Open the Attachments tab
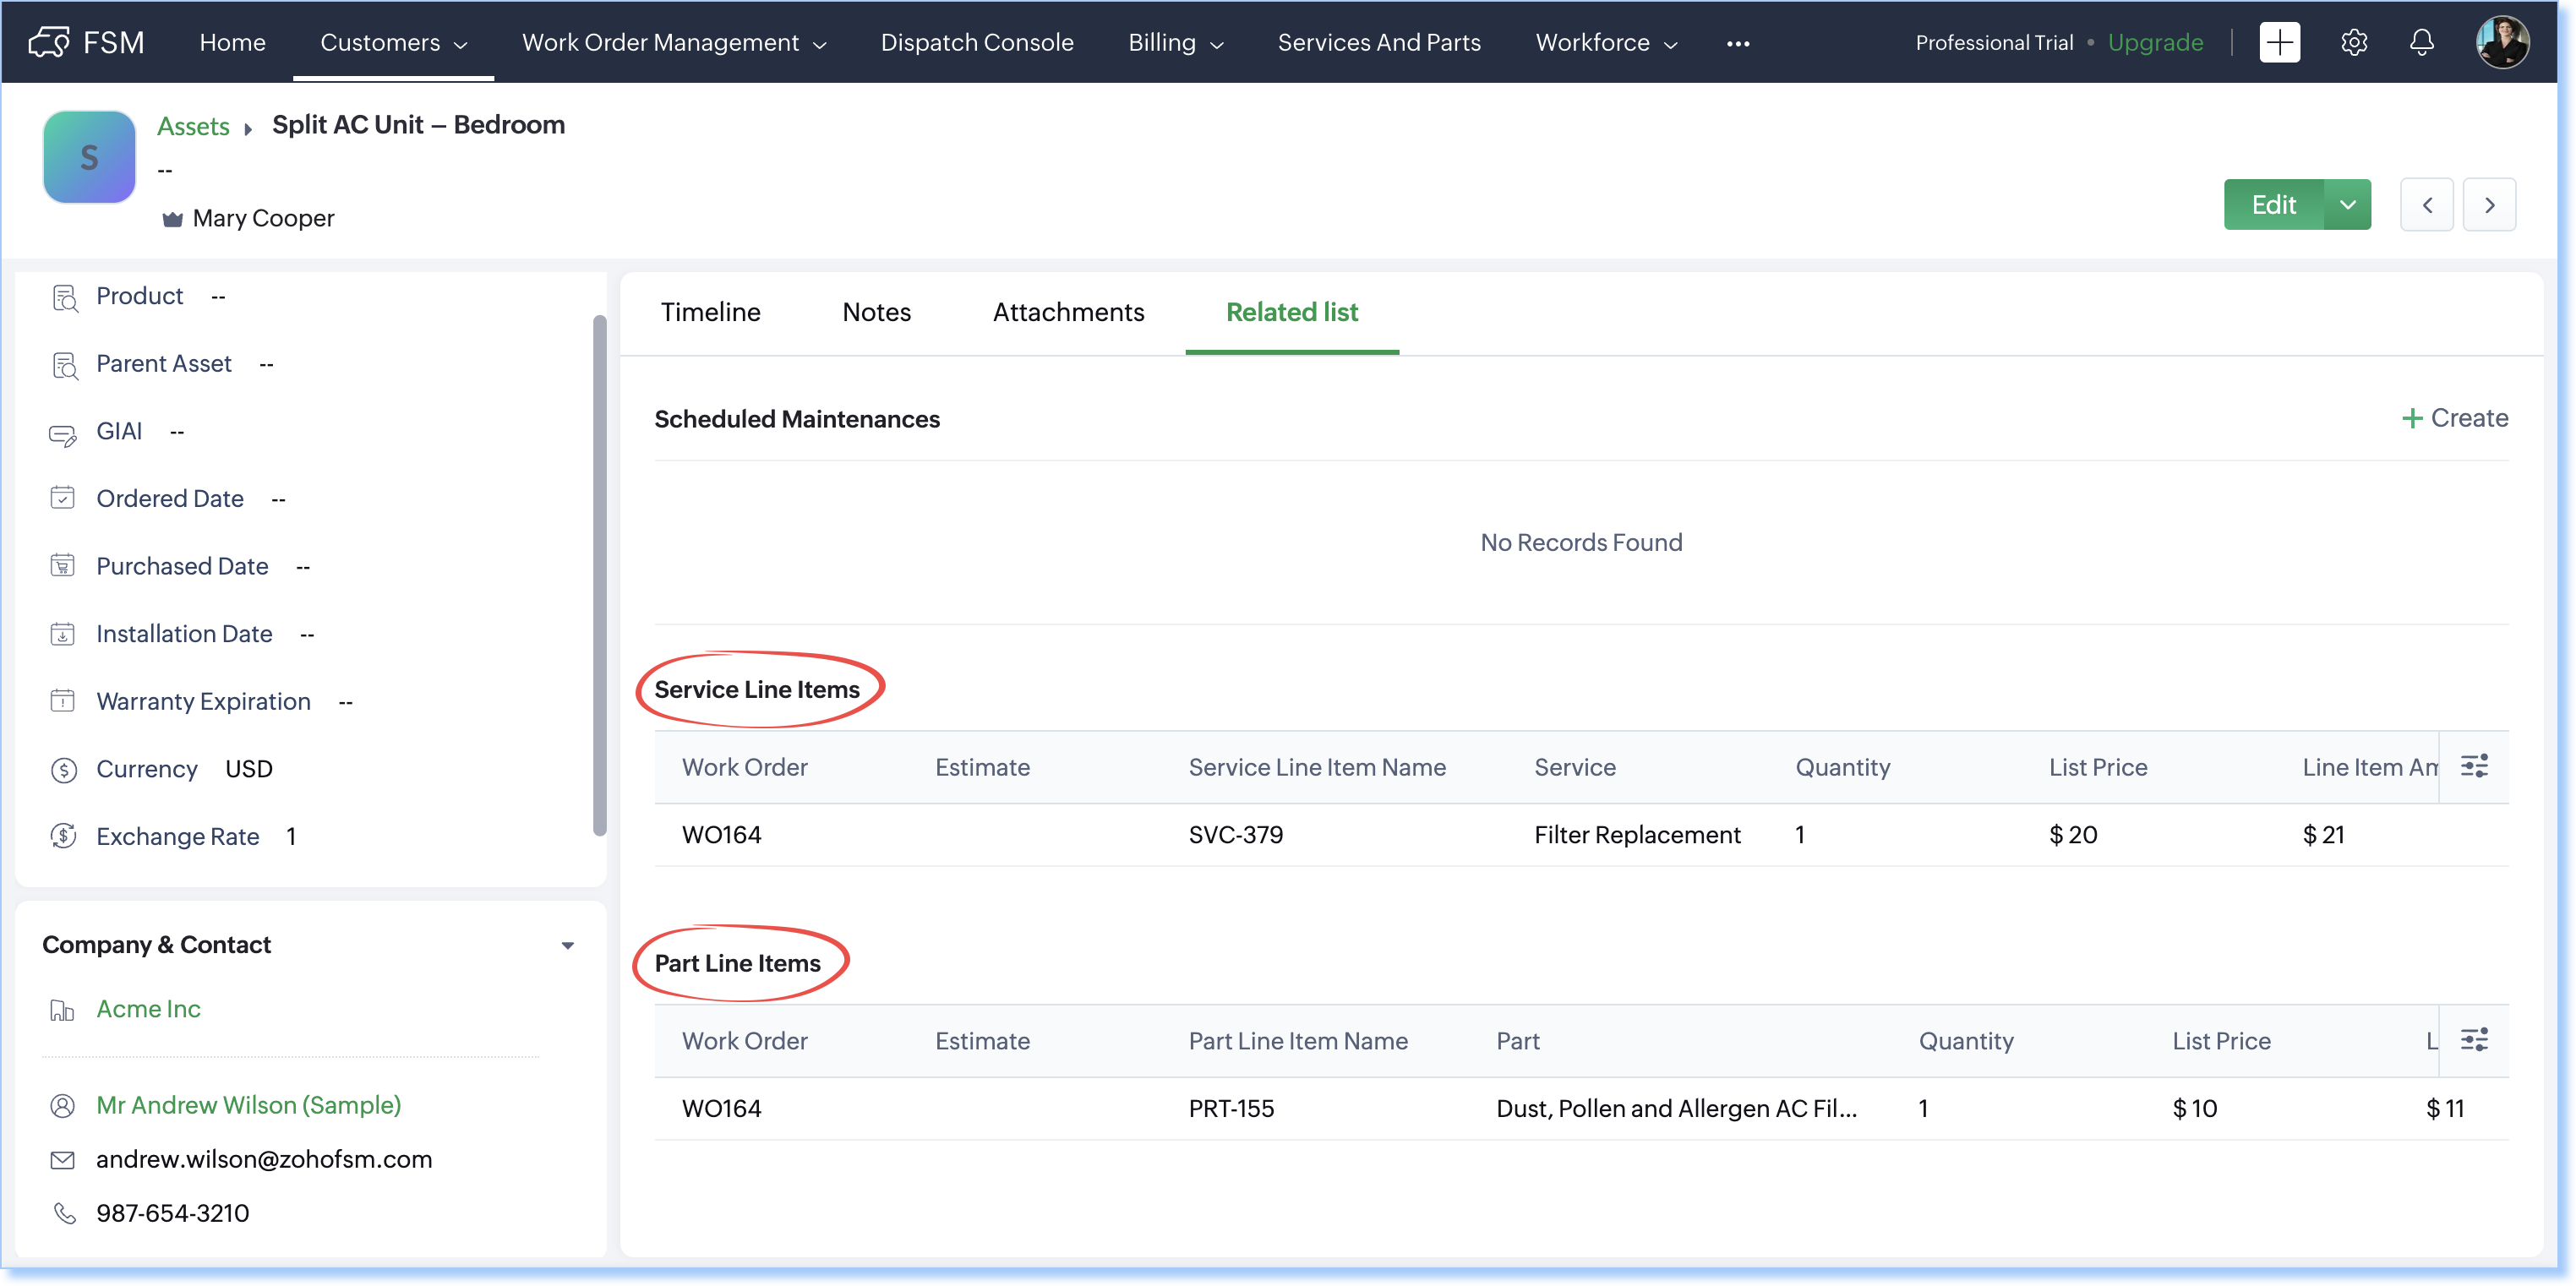 click(x=1068, y=312)
